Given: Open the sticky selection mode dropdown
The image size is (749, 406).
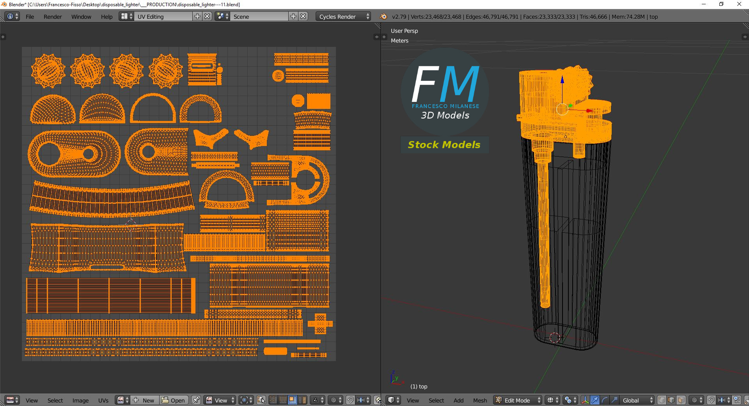Looking at the screenshot, I should (318, 400).
